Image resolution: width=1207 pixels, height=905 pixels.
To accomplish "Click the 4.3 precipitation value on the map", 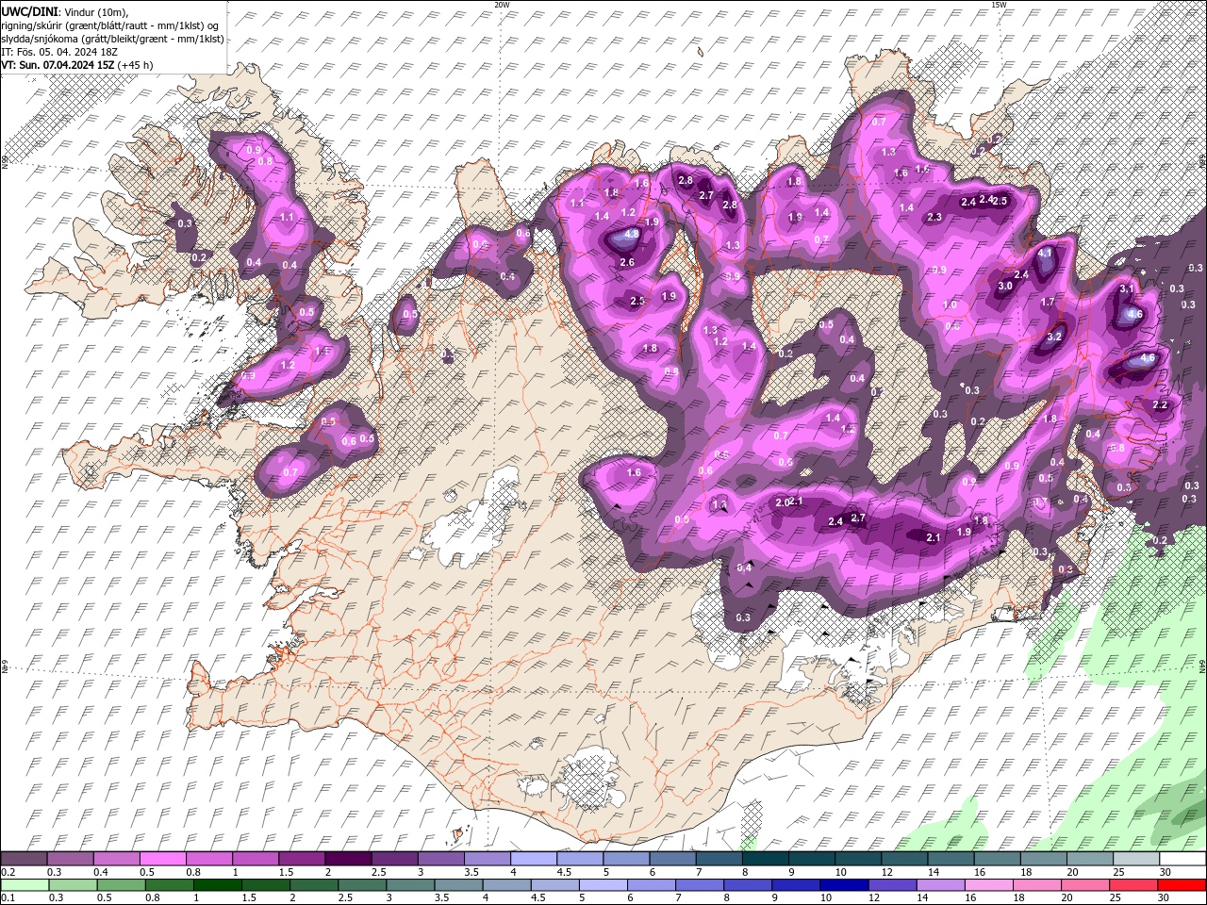I will point(632,234).
